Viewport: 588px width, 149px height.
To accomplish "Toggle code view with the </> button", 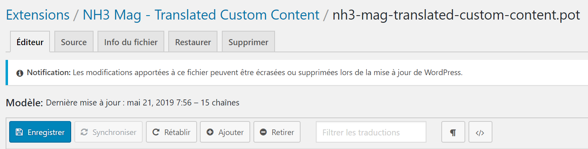I will 480,132.
